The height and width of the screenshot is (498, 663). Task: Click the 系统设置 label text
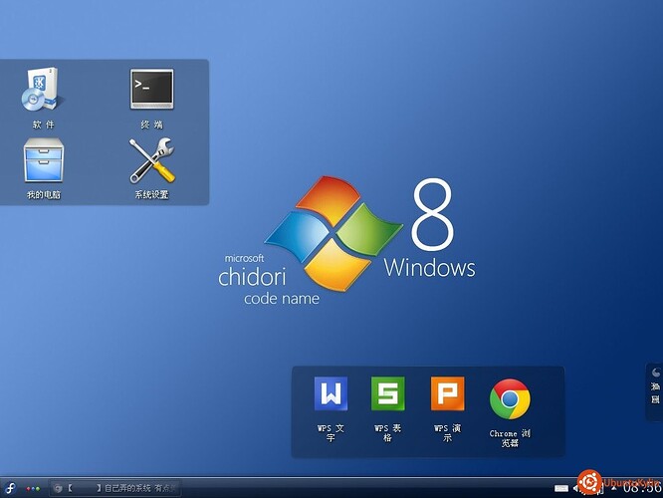(151, 194)
